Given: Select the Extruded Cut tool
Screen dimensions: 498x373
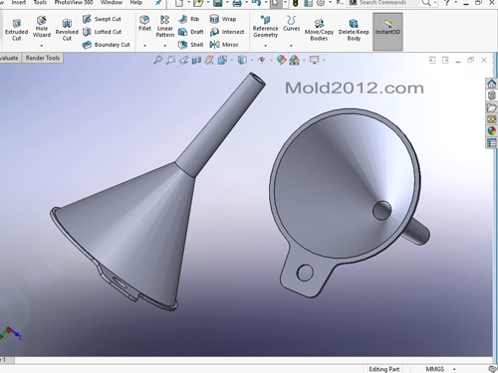Looking at the screenshot, I should pyautogui.click(x=16, y=30).
